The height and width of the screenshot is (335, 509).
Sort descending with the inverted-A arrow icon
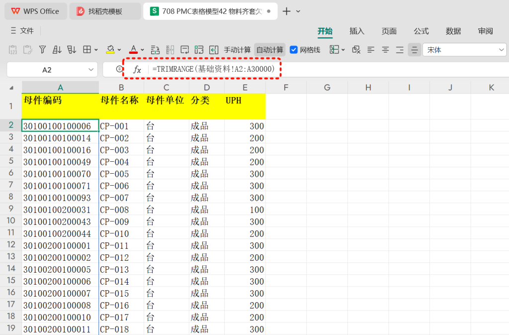pos(72,50)
